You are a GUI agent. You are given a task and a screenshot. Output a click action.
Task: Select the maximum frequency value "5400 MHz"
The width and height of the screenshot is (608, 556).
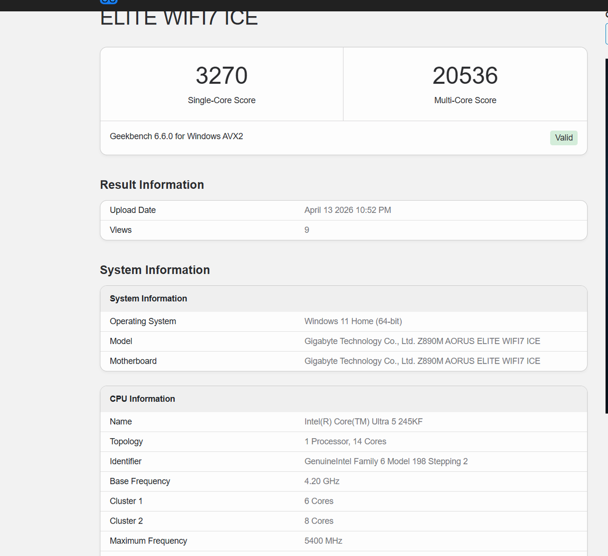point(323,541)
